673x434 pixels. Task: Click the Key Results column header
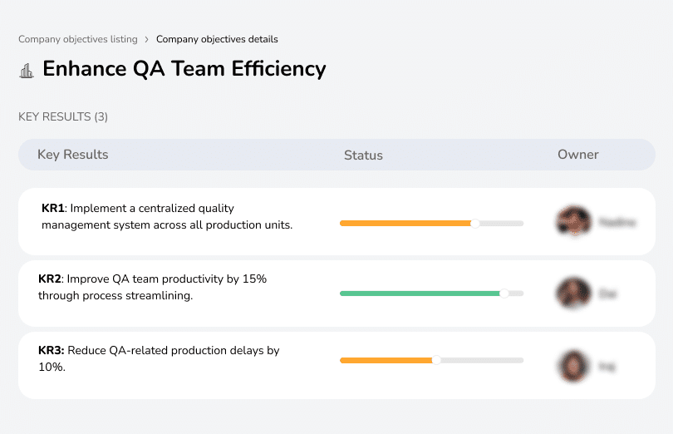(73, 155)
